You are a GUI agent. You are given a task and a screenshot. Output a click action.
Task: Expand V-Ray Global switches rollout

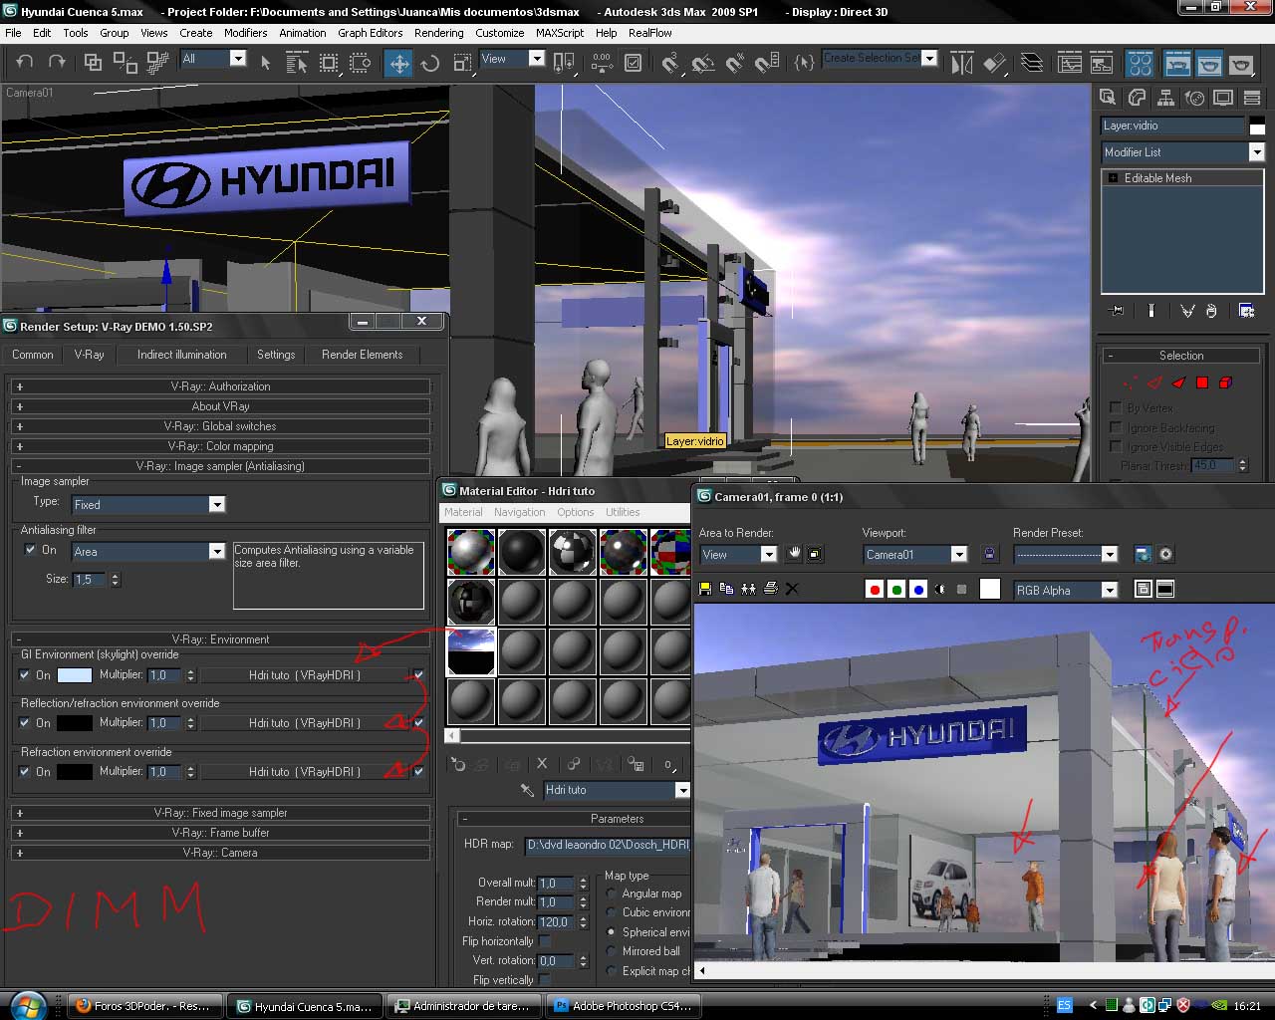tap(220, 426)
